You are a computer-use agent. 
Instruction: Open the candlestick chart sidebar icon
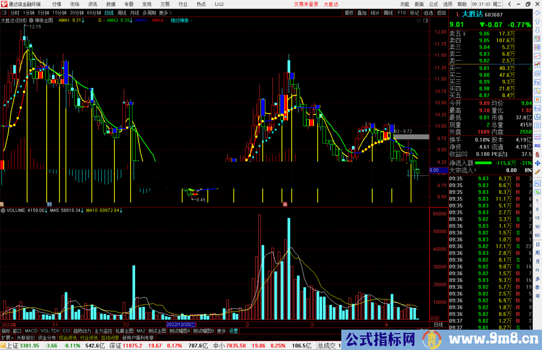click(x=537, y=64)
